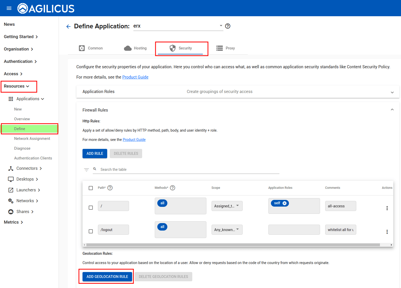
Task: Click the ADD GEOLOCATION RULE button
Action: pos(107,277)
